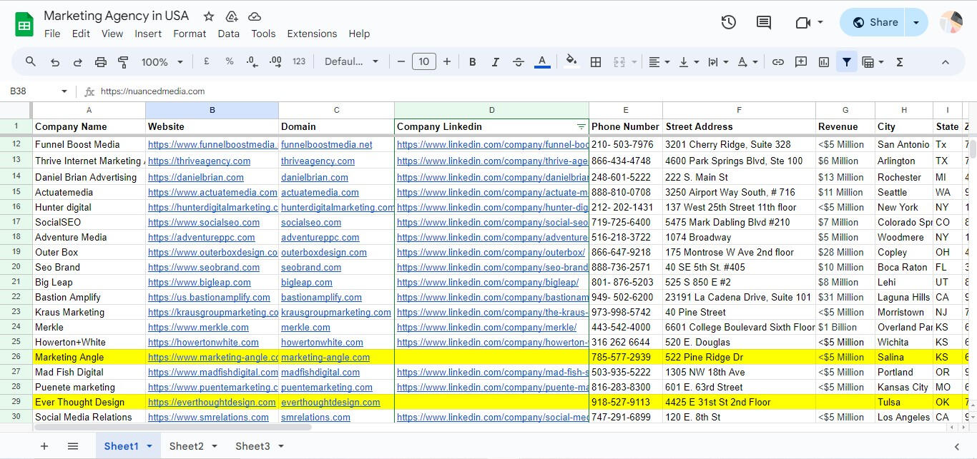Open the number format 123 menu

coord(299,62)
